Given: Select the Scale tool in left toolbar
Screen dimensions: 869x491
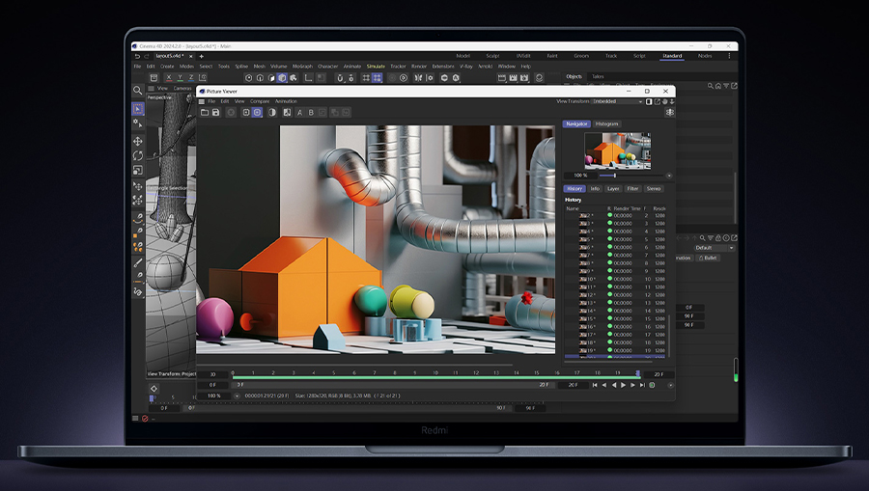Looking at the screenshot, I should [x=137, y=170].
